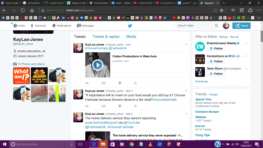Open youtu.be/hJe4By2yurA link
263x148 pixels.
[101, 123]
